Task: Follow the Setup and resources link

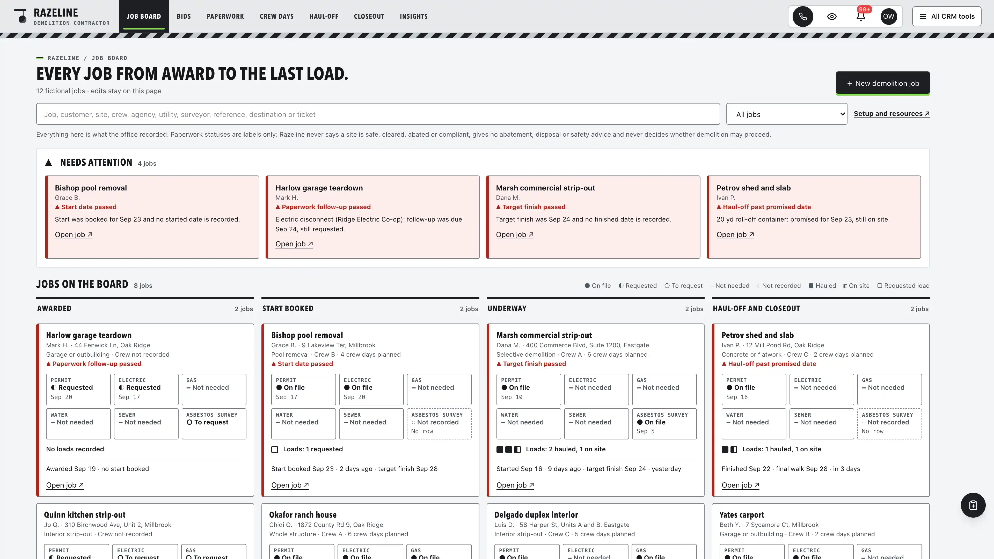Action: pyautogui.click(x=891, y=113)
